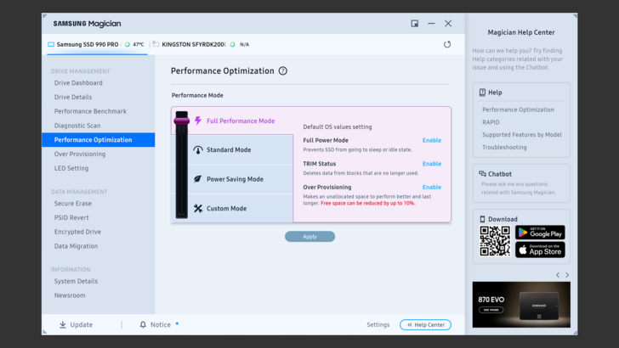Switch to the KINGSTON SFYRDK2000 drive tab

(194, 44)
